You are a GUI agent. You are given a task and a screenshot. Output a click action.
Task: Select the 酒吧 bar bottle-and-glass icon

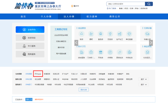coord(91,34)
